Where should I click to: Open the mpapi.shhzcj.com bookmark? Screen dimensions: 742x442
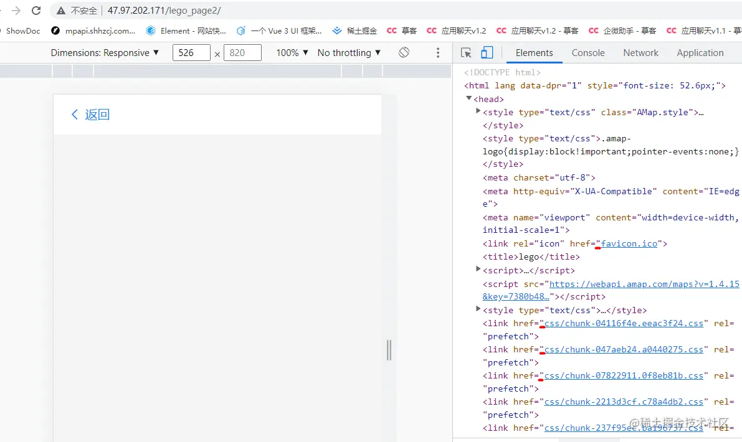(93, 31)
